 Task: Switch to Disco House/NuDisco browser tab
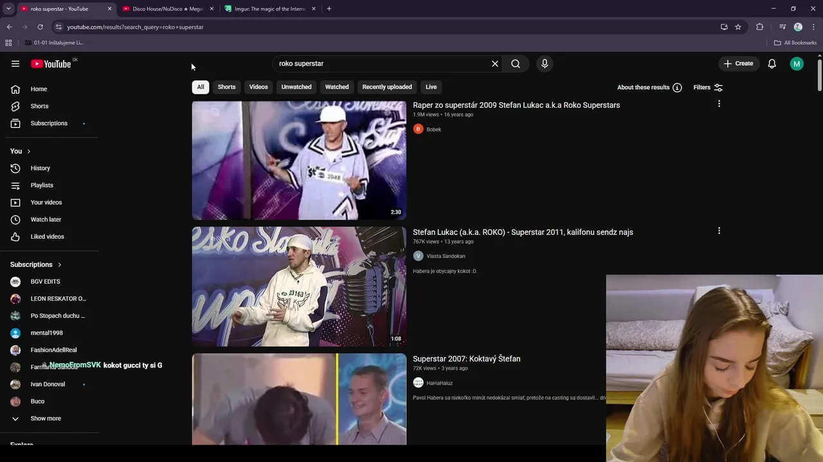[x=167, y=9]
